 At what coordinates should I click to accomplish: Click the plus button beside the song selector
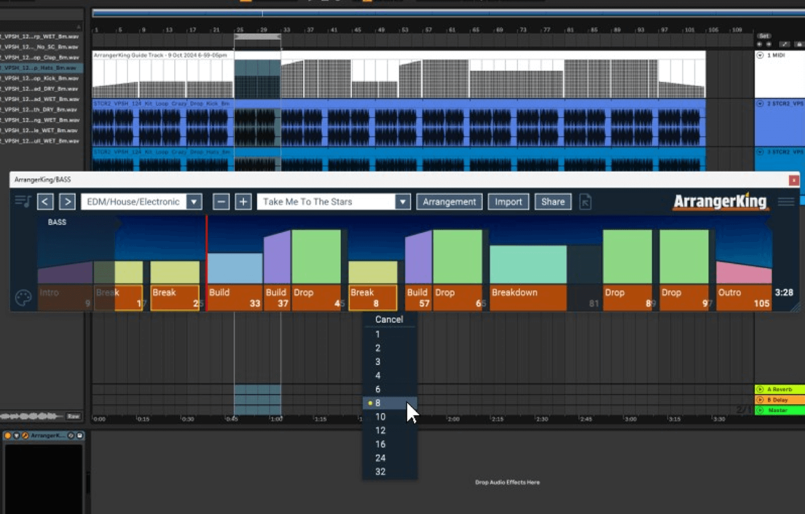click(243, 202)
